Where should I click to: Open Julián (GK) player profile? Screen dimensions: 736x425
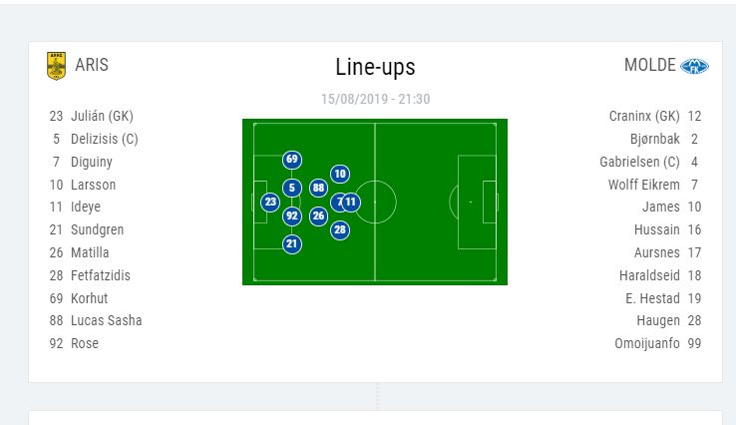tap(102, 116)
